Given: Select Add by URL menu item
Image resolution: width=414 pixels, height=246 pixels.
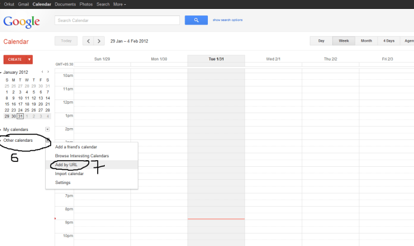Looking at the screenshot, I should pyautogui.click(x=92, y=165).
